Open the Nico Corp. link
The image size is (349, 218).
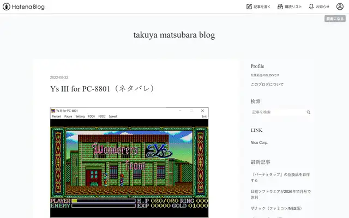tap(259, 142)
